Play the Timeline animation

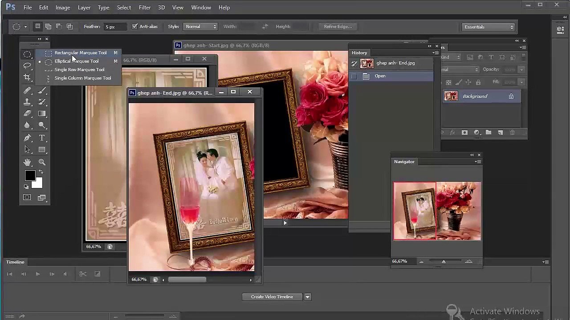pyautogui.click(x=38, y=274)
